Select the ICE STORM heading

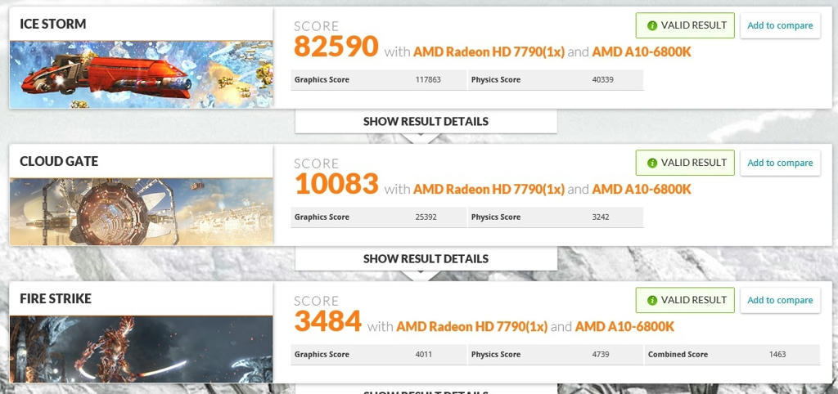pos(53,24)
